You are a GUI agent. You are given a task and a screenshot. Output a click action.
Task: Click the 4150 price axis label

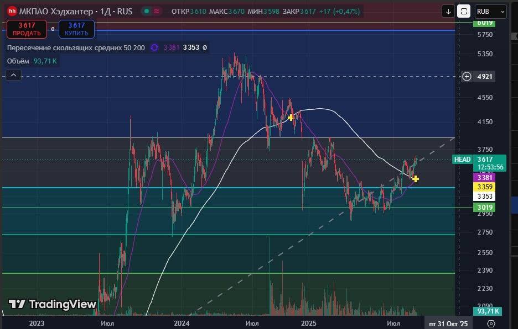pos(485,122)
